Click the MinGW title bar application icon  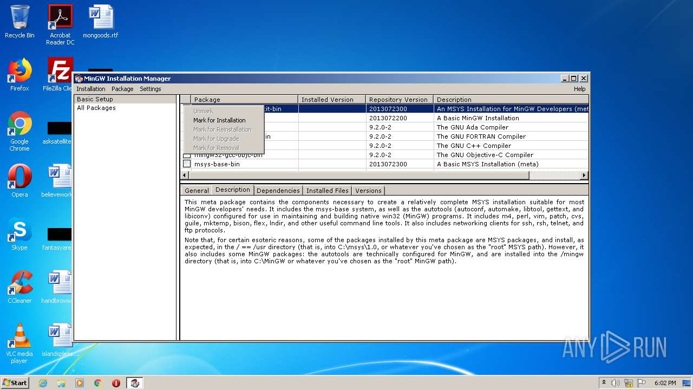coord(79,79)
